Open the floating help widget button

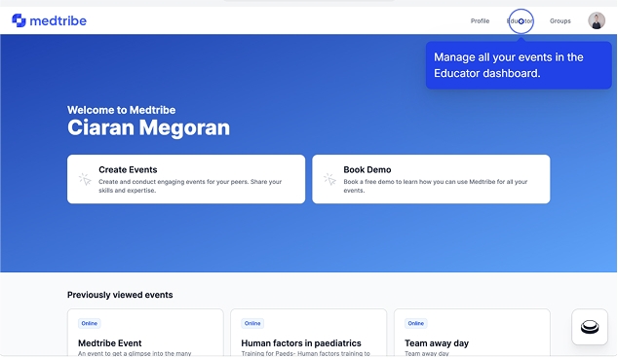(x=590, y=327)
